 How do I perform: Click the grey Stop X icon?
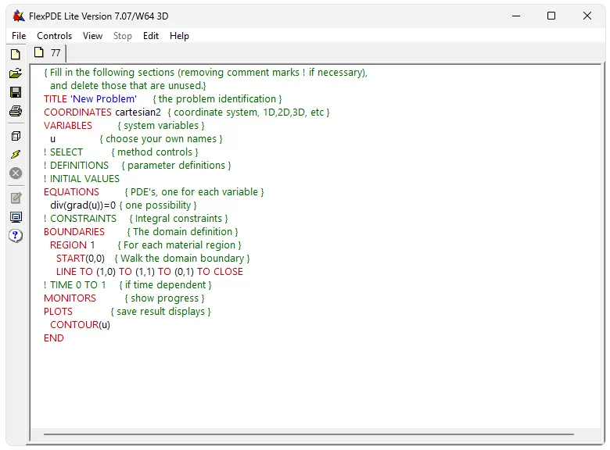(16, 173)
